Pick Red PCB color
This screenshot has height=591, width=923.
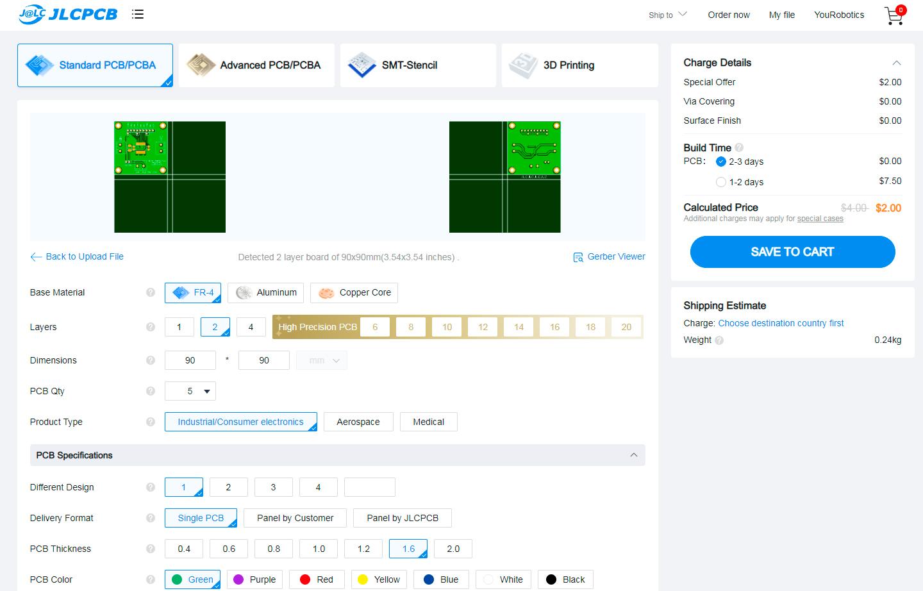pos(317,579)
